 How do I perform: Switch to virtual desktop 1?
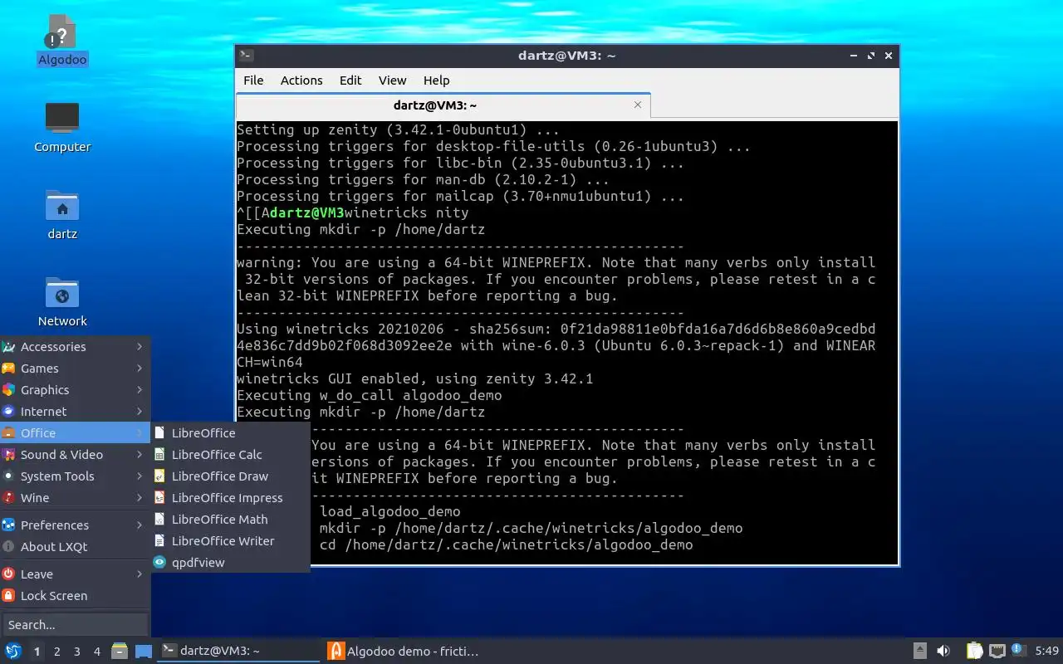[x=37, y=652]
